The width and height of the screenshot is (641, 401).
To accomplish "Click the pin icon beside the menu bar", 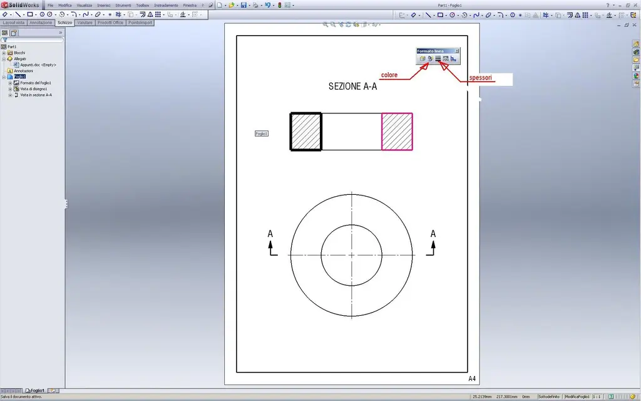I will [x=210, y=5].
